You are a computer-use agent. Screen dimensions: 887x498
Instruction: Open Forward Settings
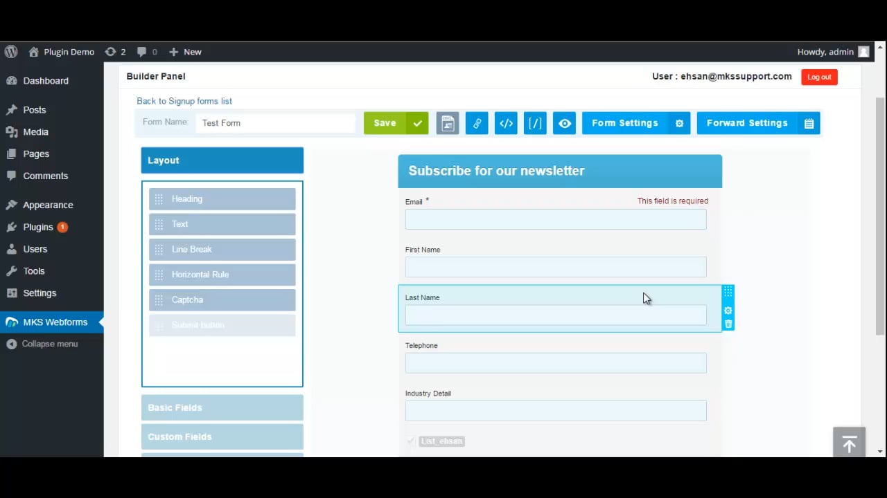(747, 123)
